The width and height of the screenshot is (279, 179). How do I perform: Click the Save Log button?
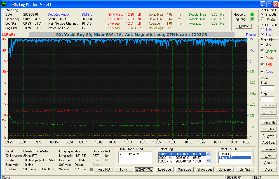(x=184, y=169)
